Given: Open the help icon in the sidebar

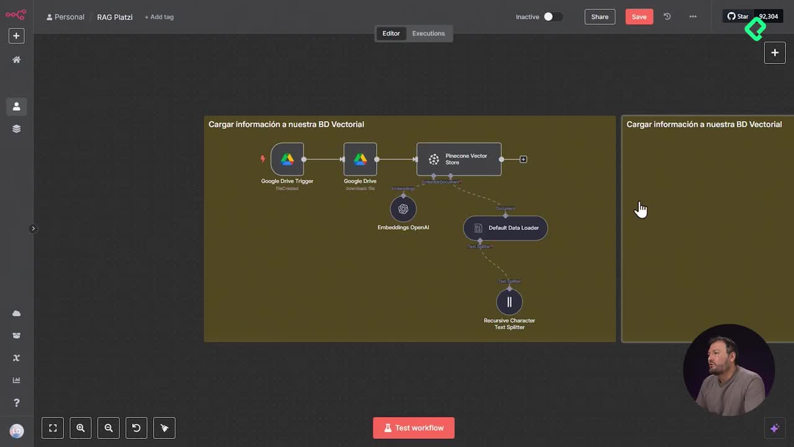Looking at the screenshot, I should coord(16,402).
